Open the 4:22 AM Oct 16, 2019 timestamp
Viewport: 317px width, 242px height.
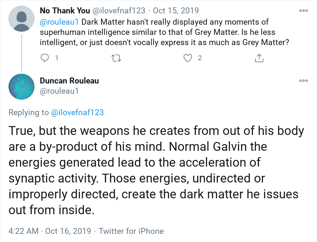(x=50, y=231)
